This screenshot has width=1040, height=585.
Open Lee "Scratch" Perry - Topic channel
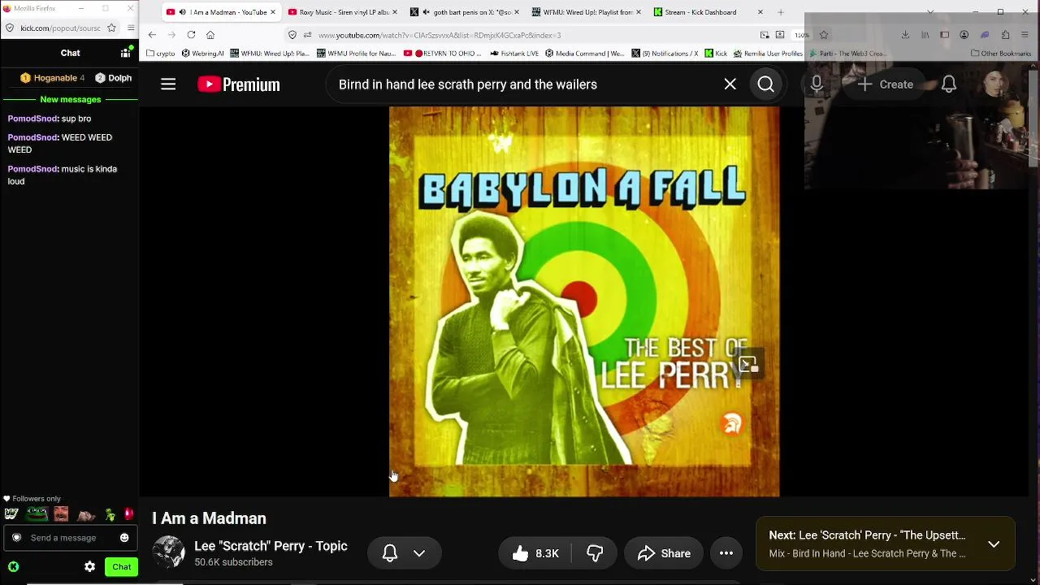click(x=271, y=546)
